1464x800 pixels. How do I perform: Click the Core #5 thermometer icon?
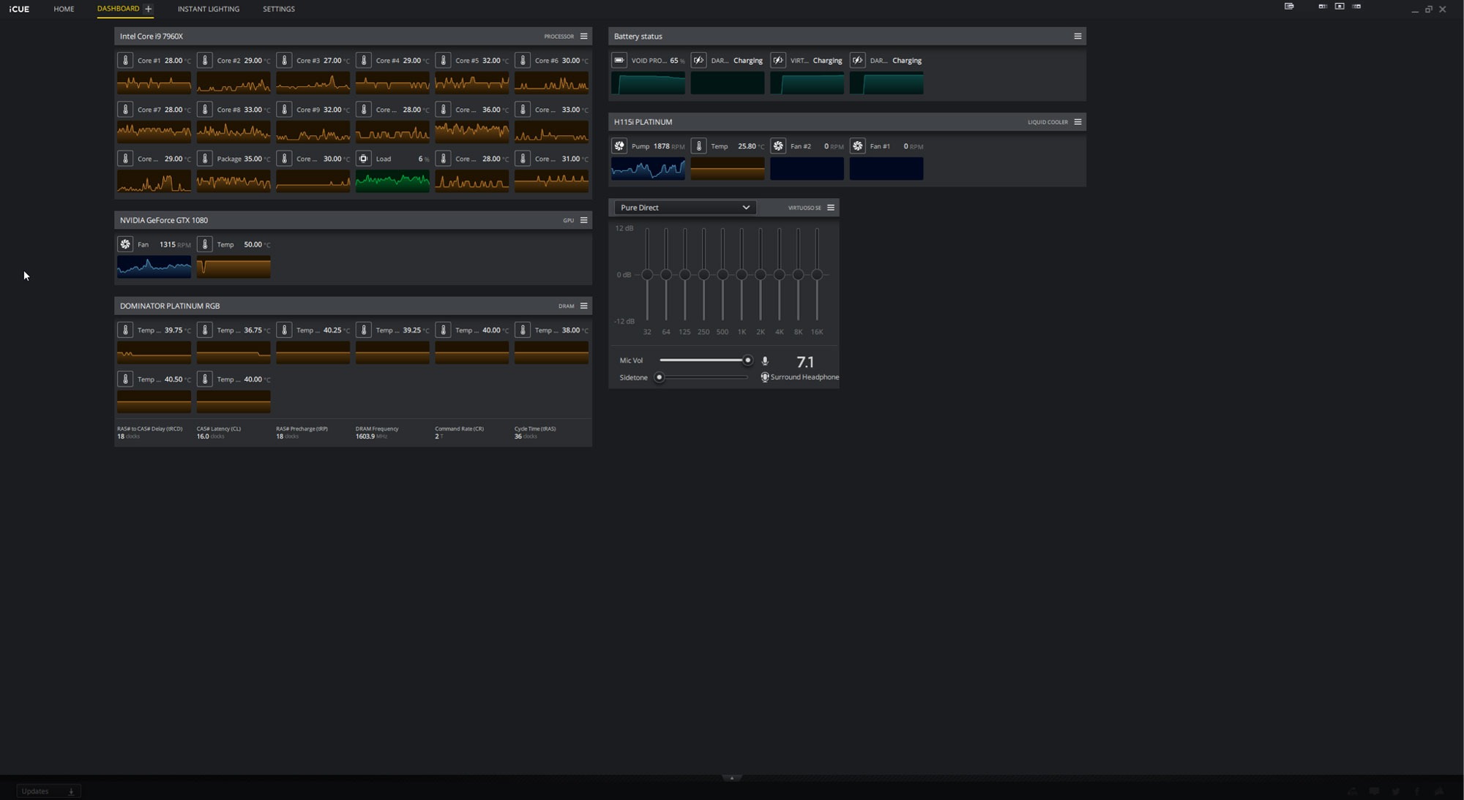(443, 60)
